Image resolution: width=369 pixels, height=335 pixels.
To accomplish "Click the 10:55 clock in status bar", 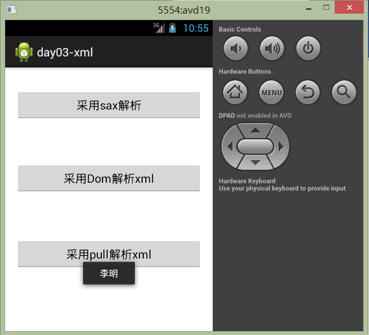I will tap(196, 29).
